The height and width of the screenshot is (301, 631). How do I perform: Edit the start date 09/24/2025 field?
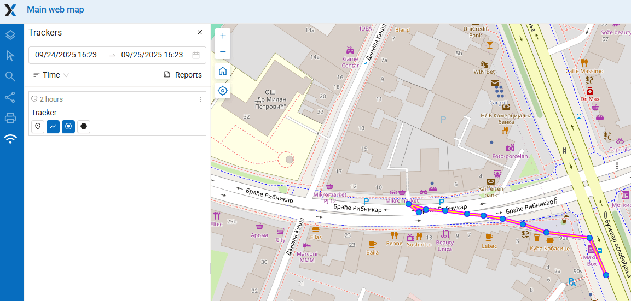[x=66, y=55]
